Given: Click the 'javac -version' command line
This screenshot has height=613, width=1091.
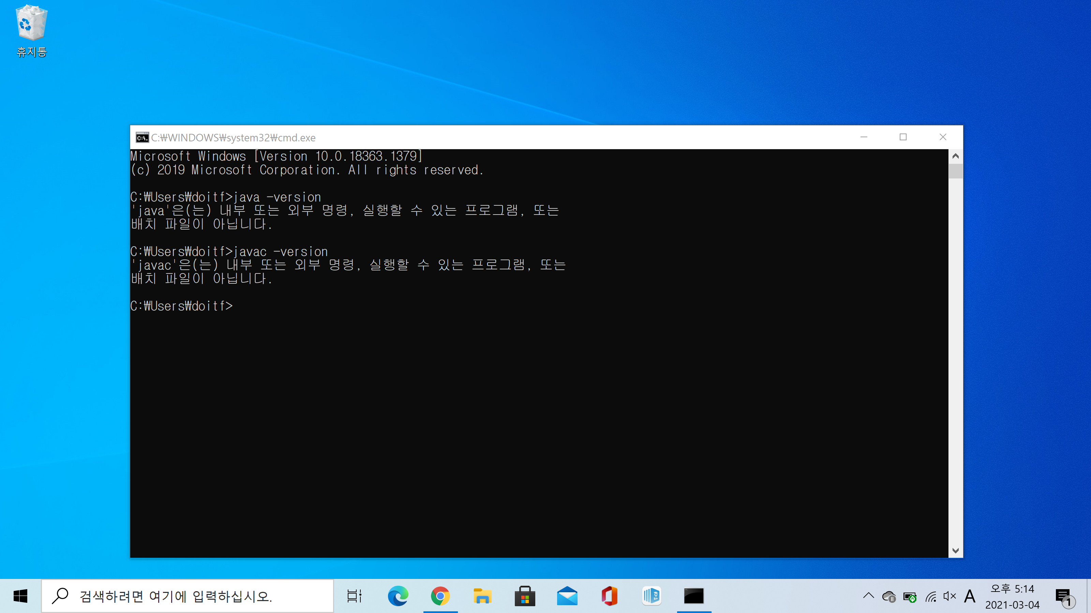Looking at the screenshot, I should click(229, 252).
